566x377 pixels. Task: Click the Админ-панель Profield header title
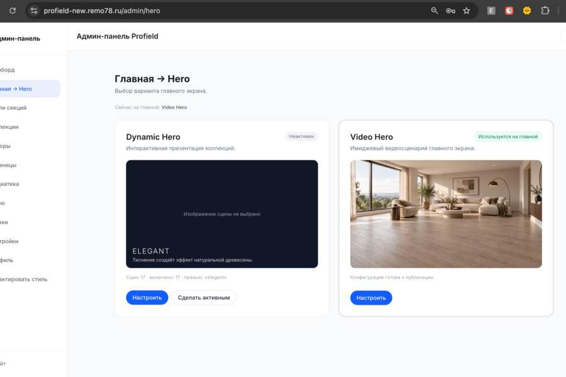coord(118,36)
